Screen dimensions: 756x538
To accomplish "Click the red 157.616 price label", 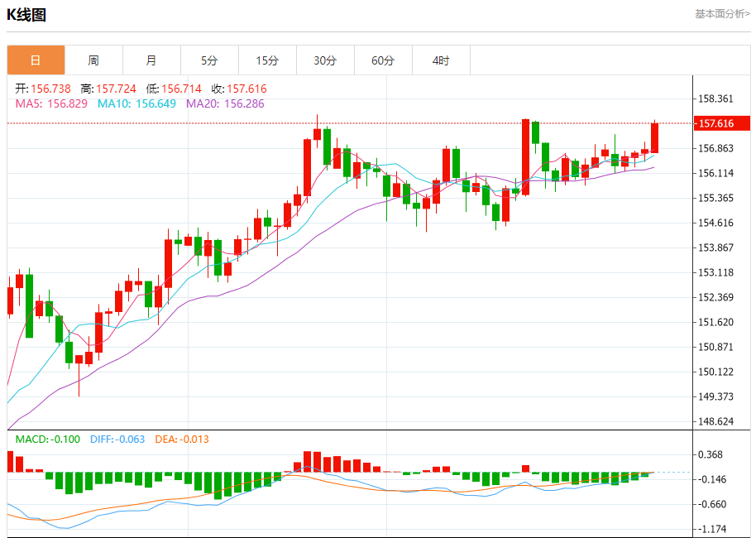I will (x=722, y=123).
